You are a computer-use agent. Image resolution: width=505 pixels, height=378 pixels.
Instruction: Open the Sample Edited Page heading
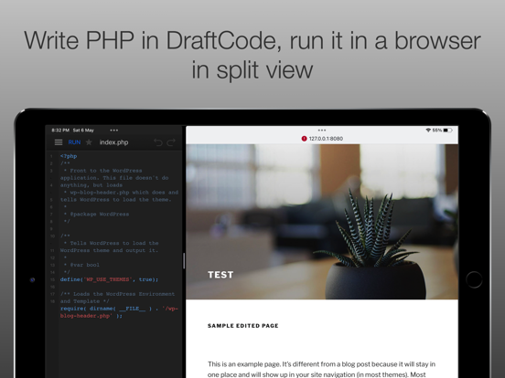point(243,326)
